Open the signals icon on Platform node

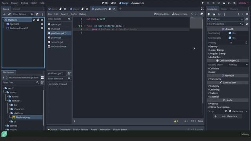34,20
